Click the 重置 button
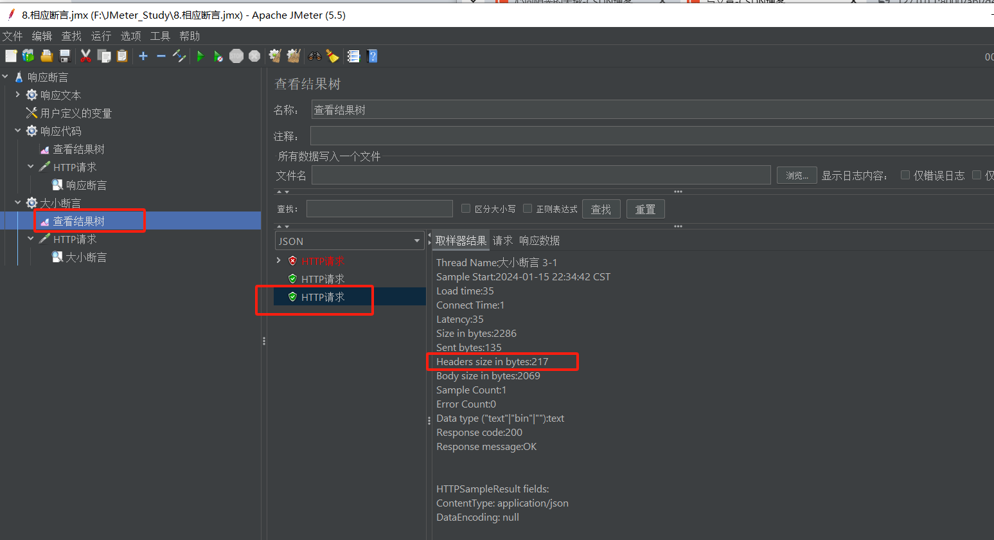 [x=645, y=209]
